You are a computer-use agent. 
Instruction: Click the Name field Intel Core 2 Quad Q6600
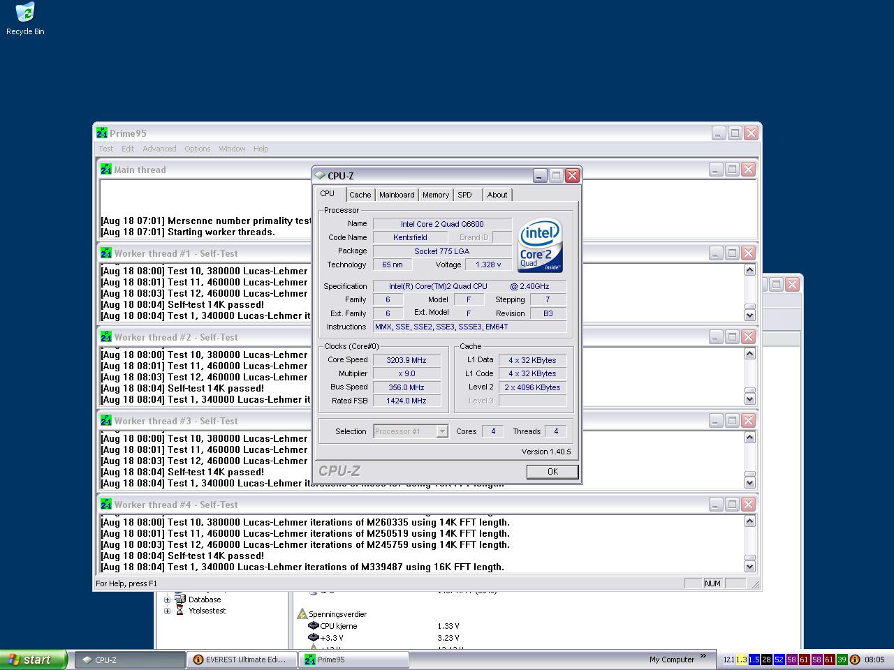tap(442, 224)
